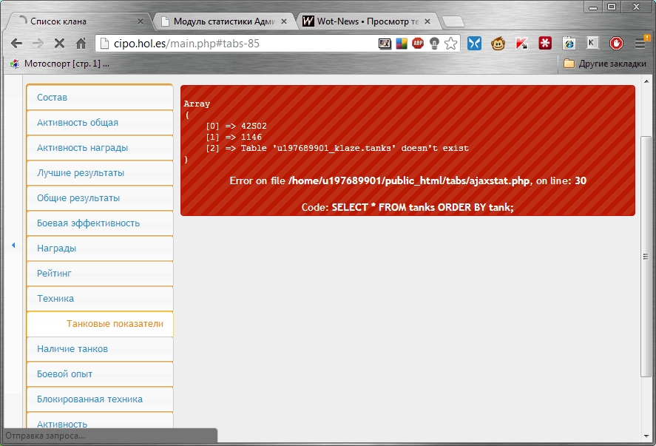Click the Tampermonkey monkey extension icon
Image resolution: width=656 pixels, height=446 pixels.
click(498, 44)
